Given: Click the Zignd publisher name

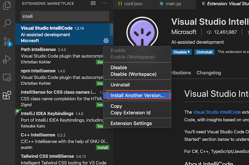Looking at the screenshot, I should point(26,105).
